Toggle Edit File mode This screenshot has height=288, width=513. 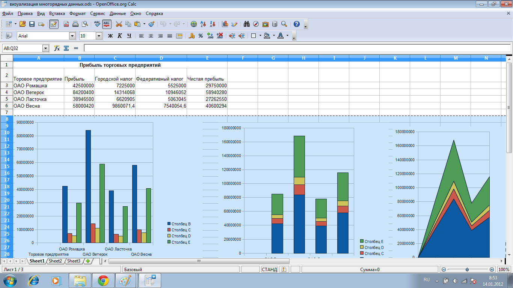click(54, 24)
